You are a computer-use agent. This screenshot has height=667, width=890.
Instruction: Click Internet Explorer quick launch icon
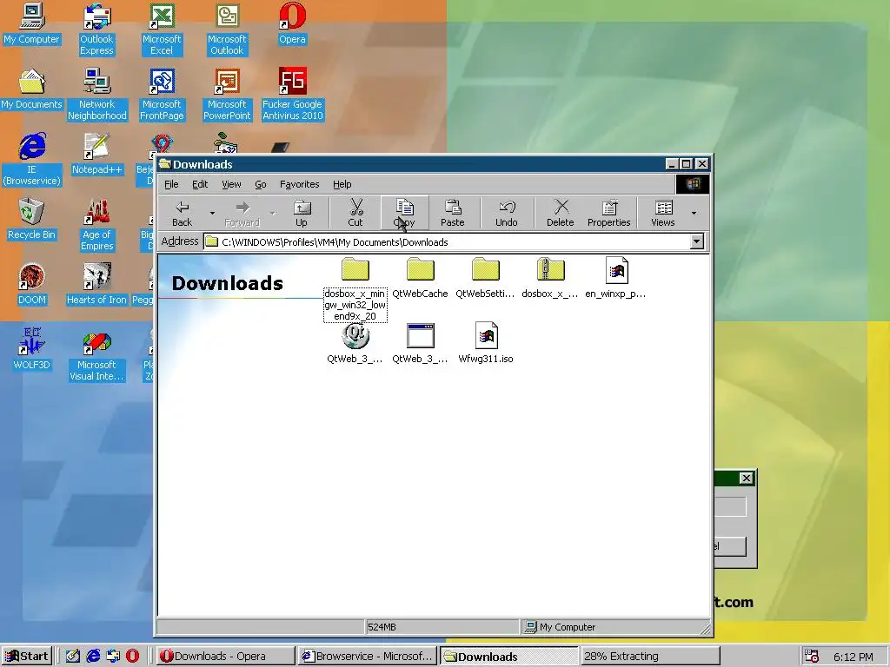click(x=93, y=657)
